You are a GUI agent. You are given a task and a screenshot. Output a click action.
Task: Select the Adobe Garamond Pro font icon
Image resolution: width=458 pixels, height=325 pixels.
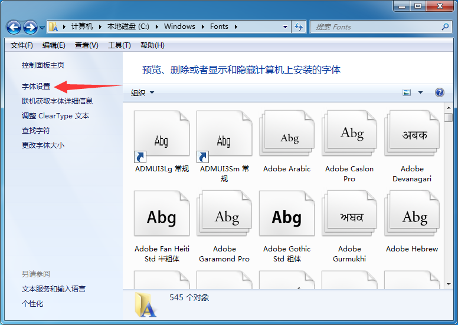tap(224, 214)
